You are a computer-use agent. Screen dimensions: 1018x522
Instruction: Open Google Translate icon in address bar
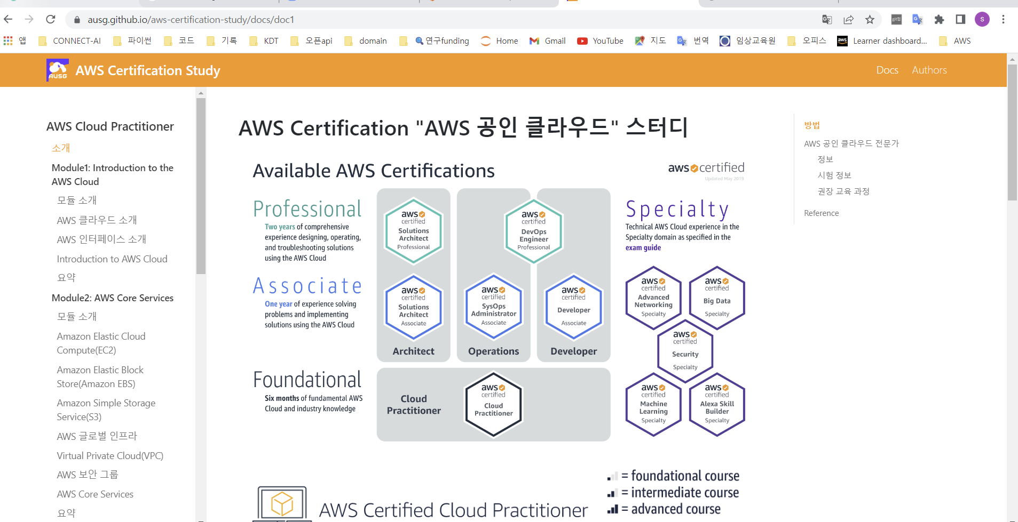pos(827,20)
